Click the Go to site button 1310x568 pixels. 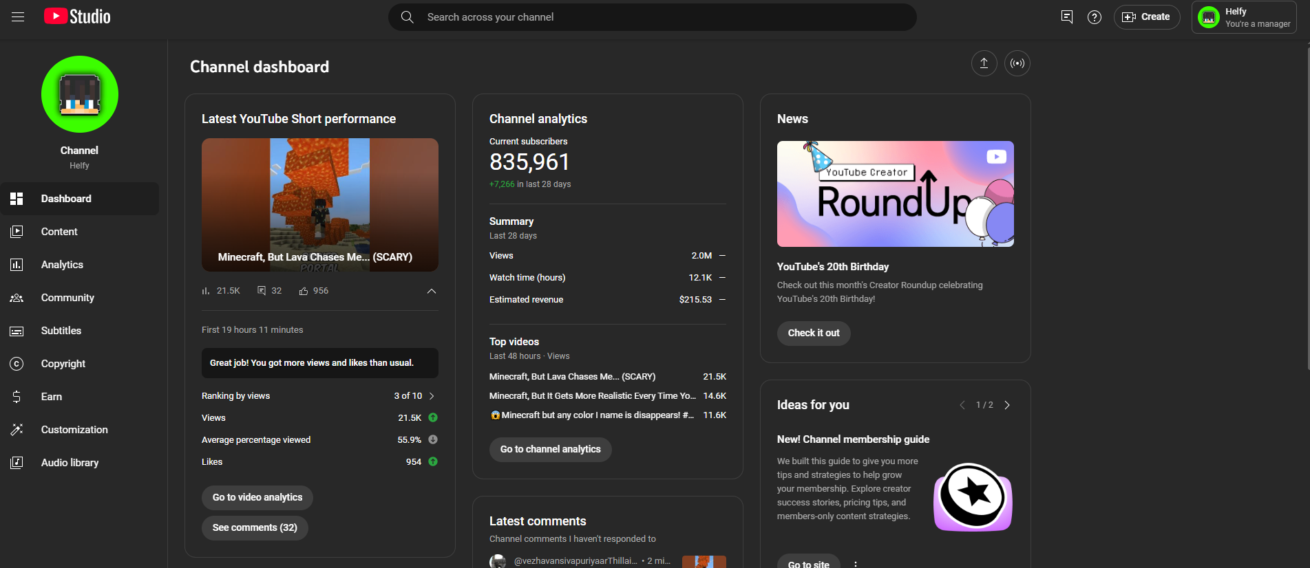tap(809, 561)
